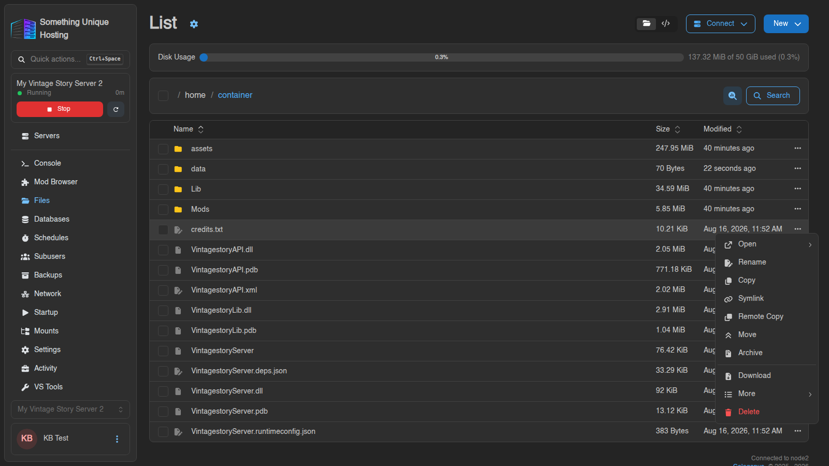Focus the Quick actions search field
The width and height of the screenshot is (829, 466).
pos(70,60)
